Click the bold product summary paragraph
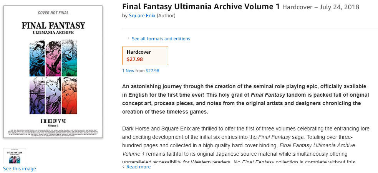 [x=245, y=99]
